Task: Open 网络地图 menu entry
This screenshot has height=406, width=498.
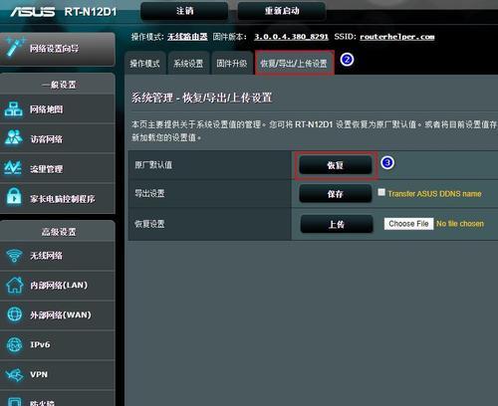Action: click(58, 109)
